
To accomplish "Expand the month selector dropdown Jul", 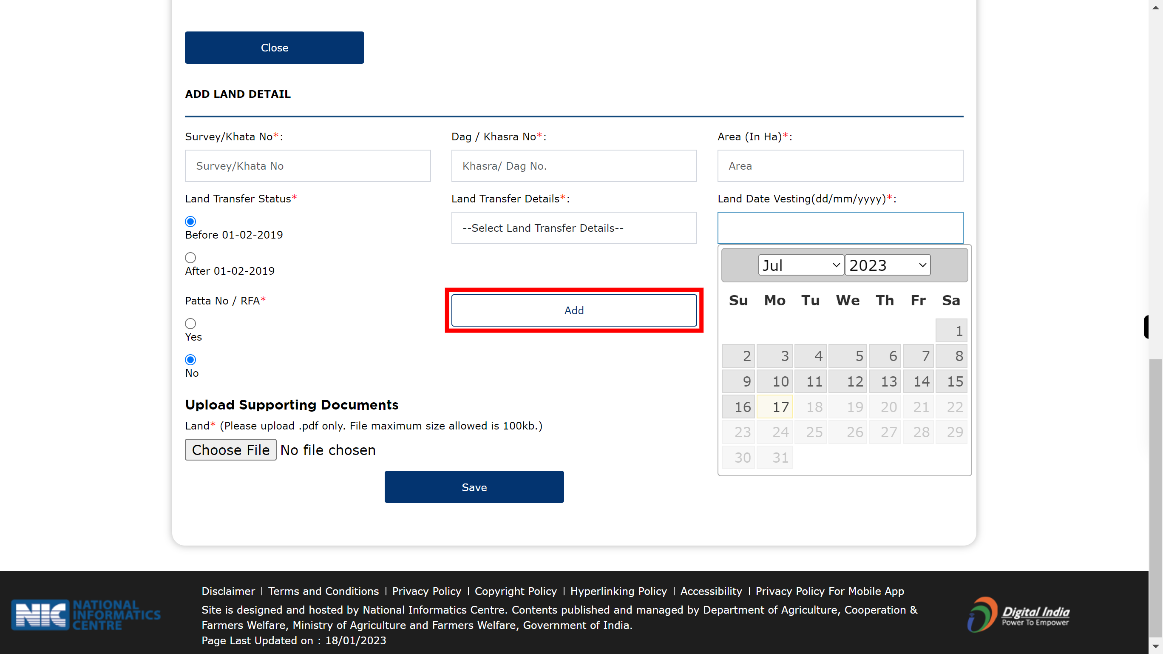I will pyautogui.click(x=800, y=264).
